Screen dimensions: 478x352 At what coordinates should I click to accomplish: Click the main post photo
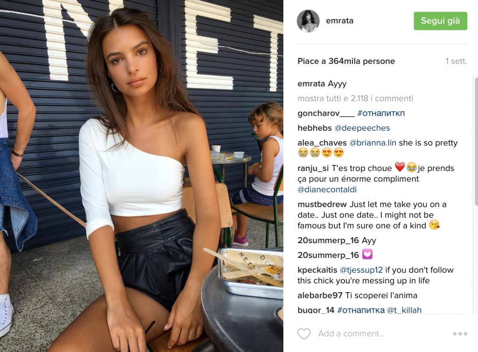141,176
